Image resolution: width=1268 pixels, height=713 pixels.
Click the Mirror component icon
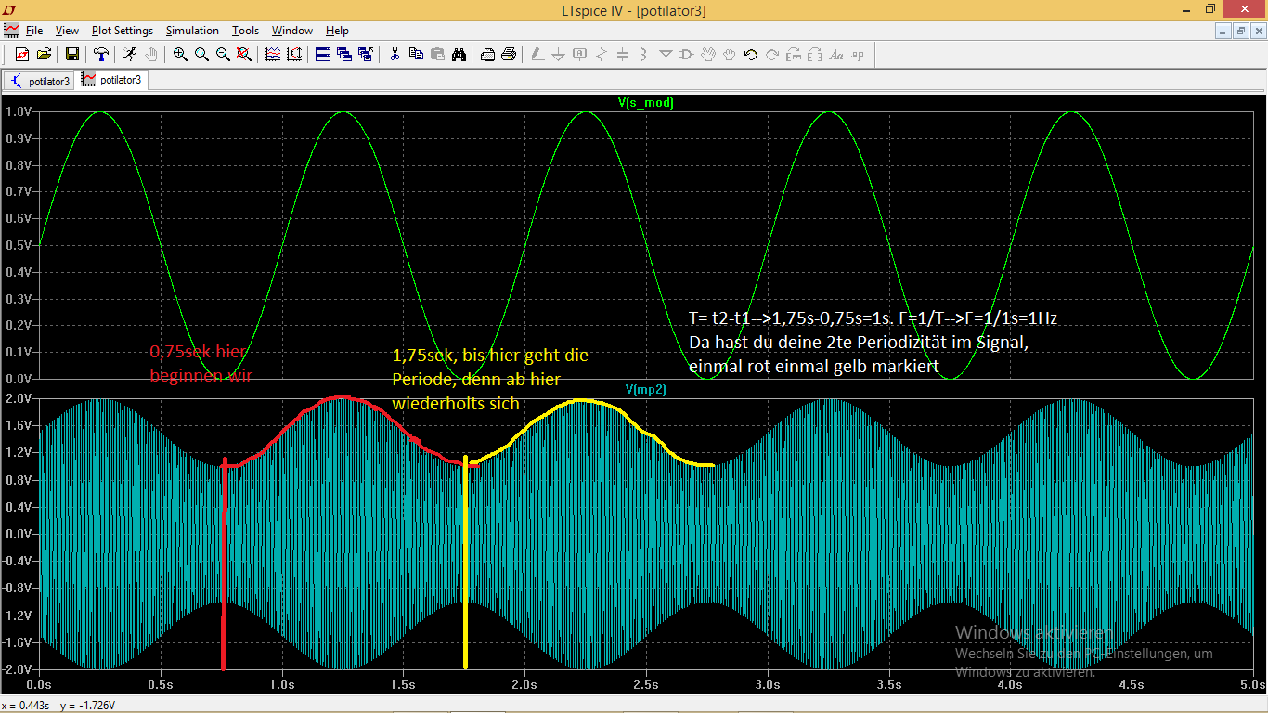(x=815, y=55)
